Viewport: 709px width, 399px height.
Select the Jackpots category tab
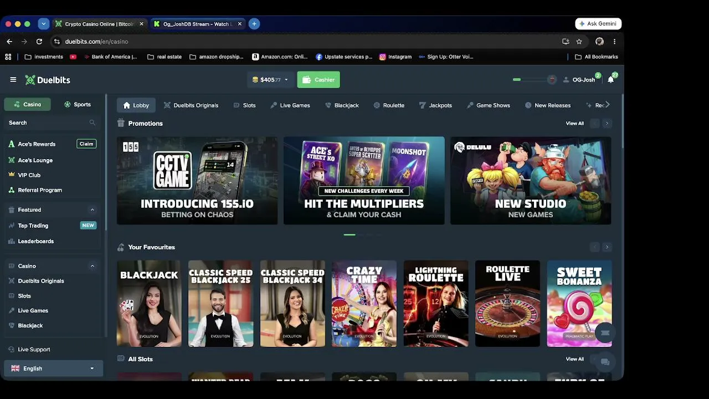tap(435, 105)
